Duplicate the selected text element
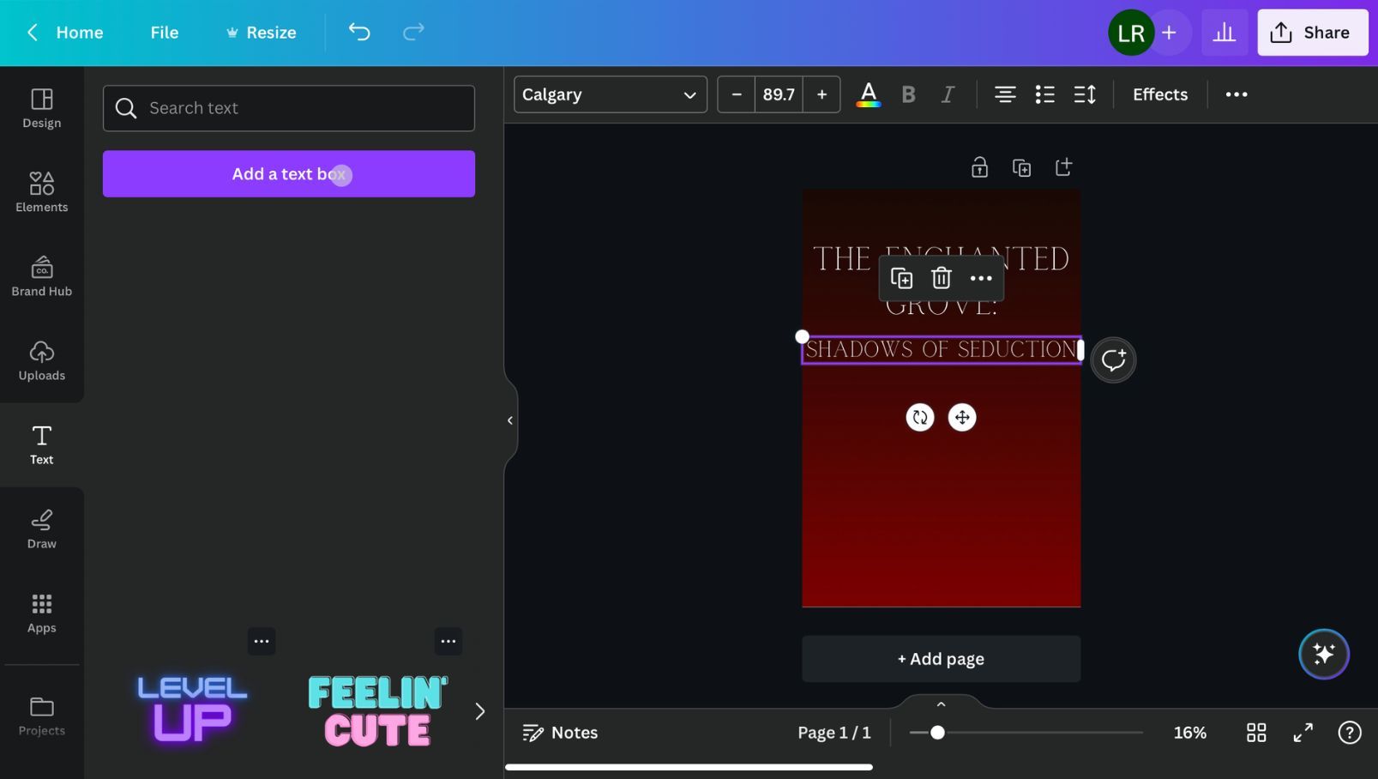 click(x=901, y=278)
